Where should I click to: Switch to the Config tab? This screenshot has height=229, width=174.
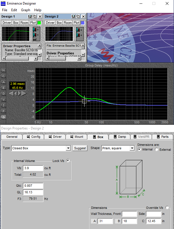(x=33, y=137)
